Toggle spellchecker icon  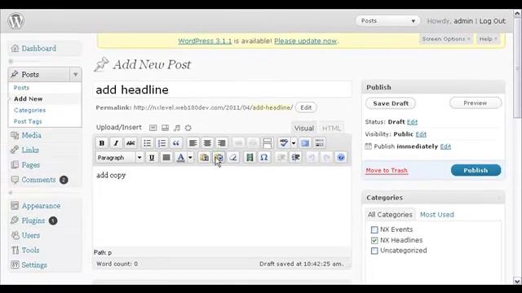284,143
